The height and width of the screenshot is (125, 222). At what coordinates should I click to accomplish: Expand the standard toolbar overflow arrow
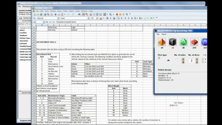(130, 14)
